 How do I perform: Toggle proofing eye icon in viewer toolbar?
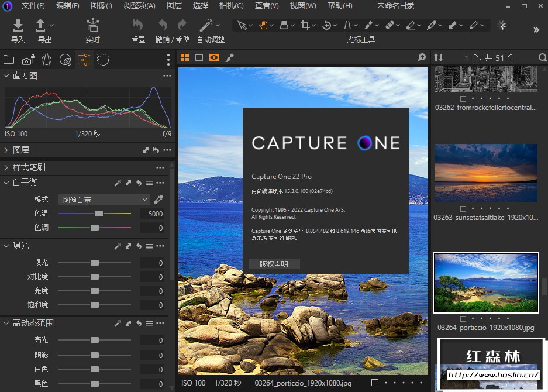pos(214,57)
